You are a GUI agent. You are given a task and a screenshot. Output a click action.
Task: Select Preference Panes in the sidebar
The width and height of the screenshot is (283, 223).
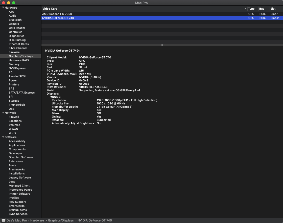click(x=20, y=190)
